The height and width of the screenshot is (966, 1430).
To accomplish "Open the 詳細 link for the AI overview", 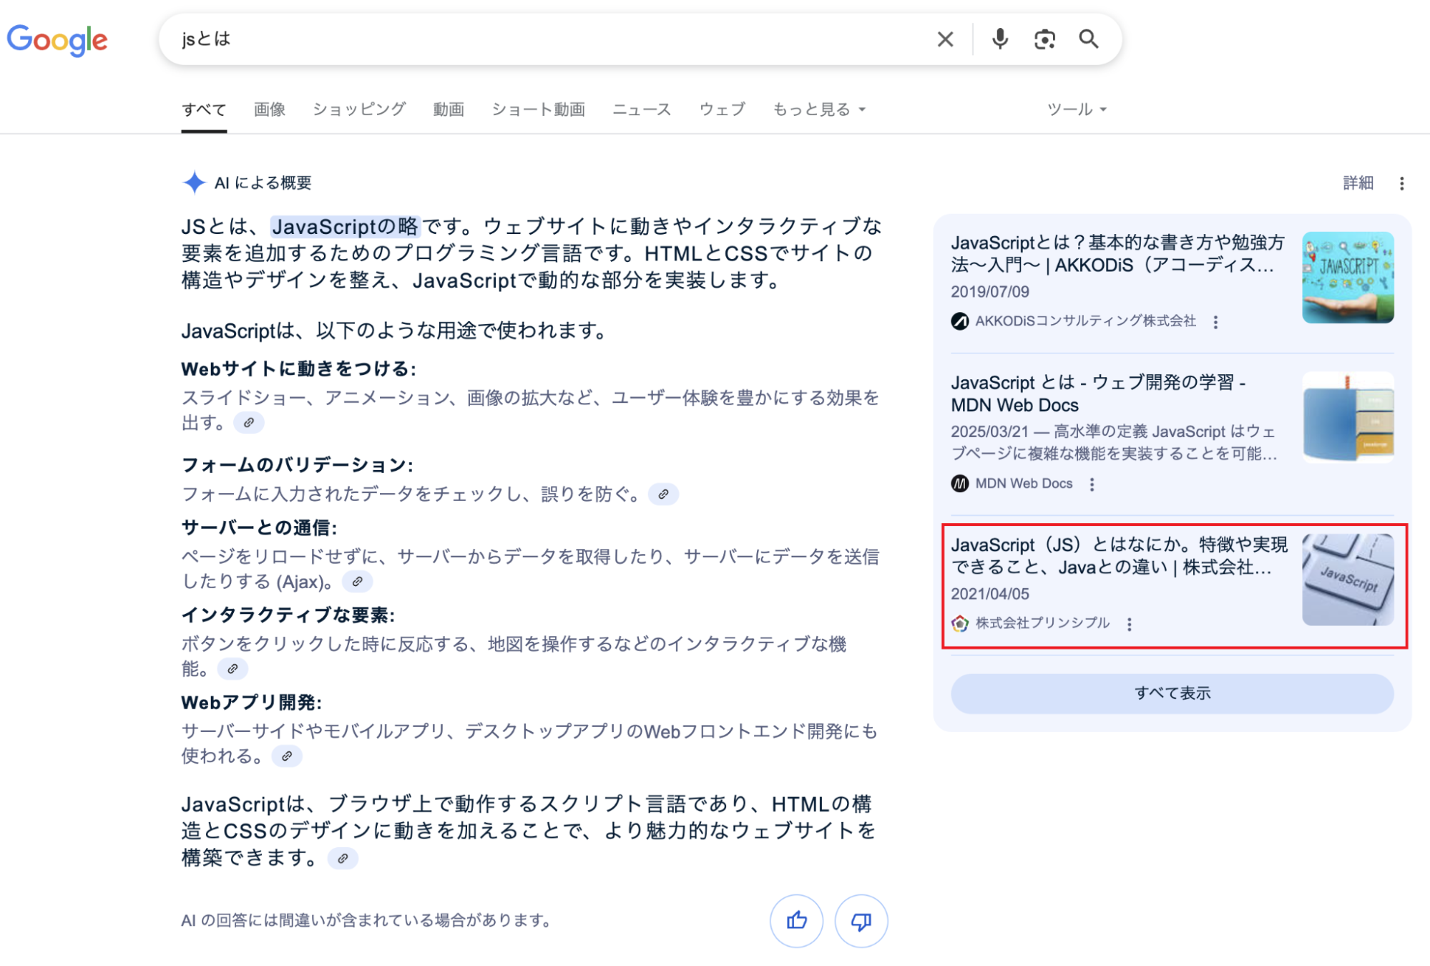I will click(x=1357, y=183).
